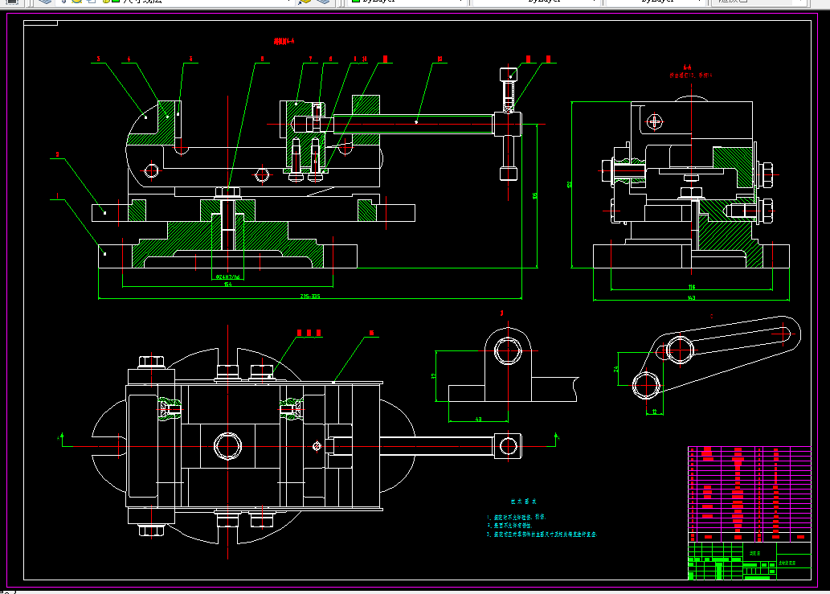The height and width of the screenshot is (594, 830).
Task: Select technical requirement note line 3
Action: pos(542,535)
